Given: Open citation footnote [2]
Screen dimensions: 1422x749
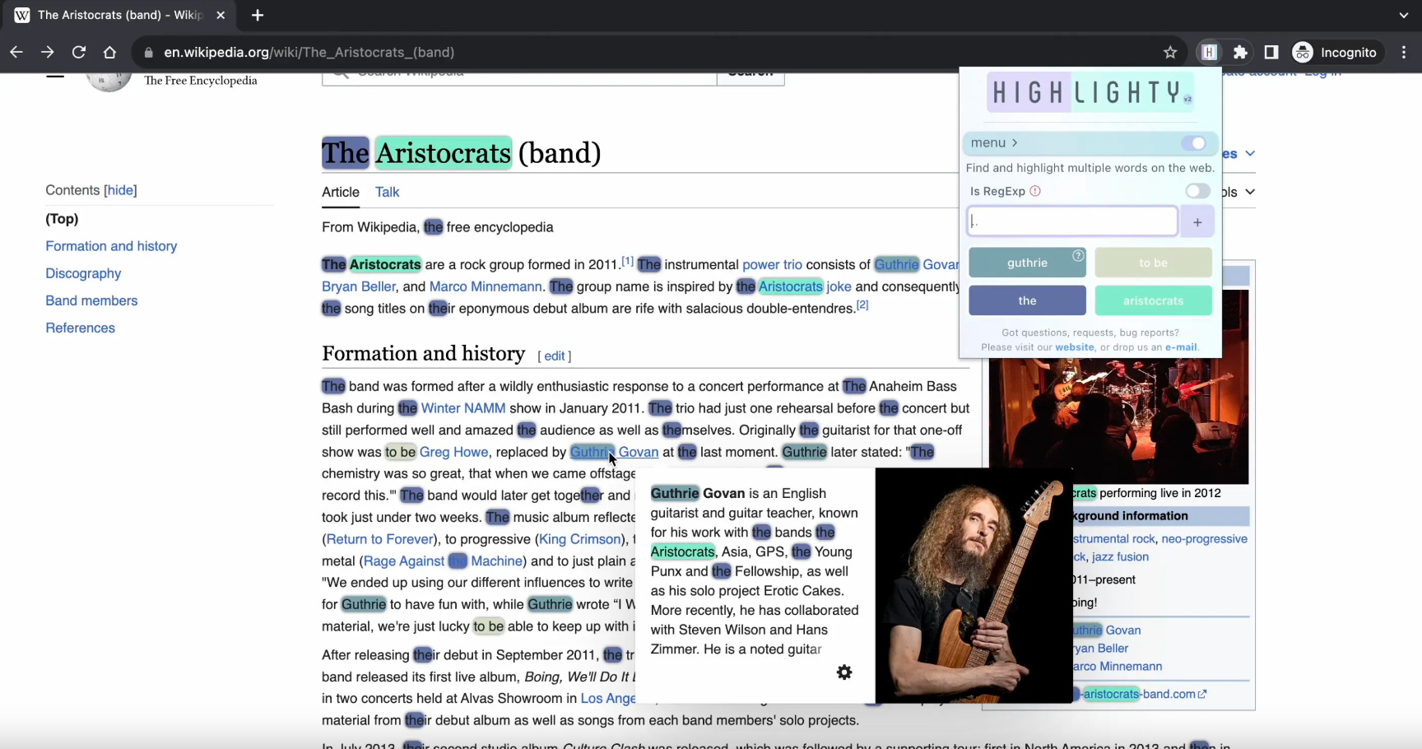Looking at the screenshot, I should [x=862, y=305].
